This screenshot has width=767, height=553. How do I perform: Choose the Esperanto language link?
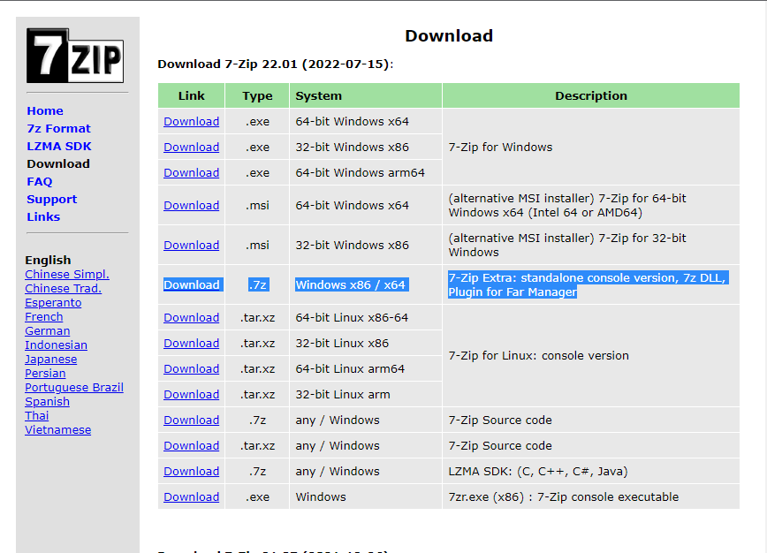[53, 303]
